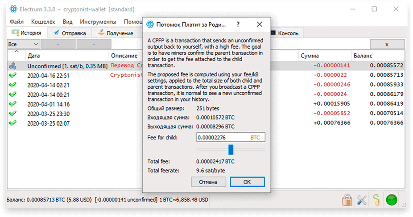This screenshot has height=217, width=413.
Task: Click the OK button
Action: [247, 182]
